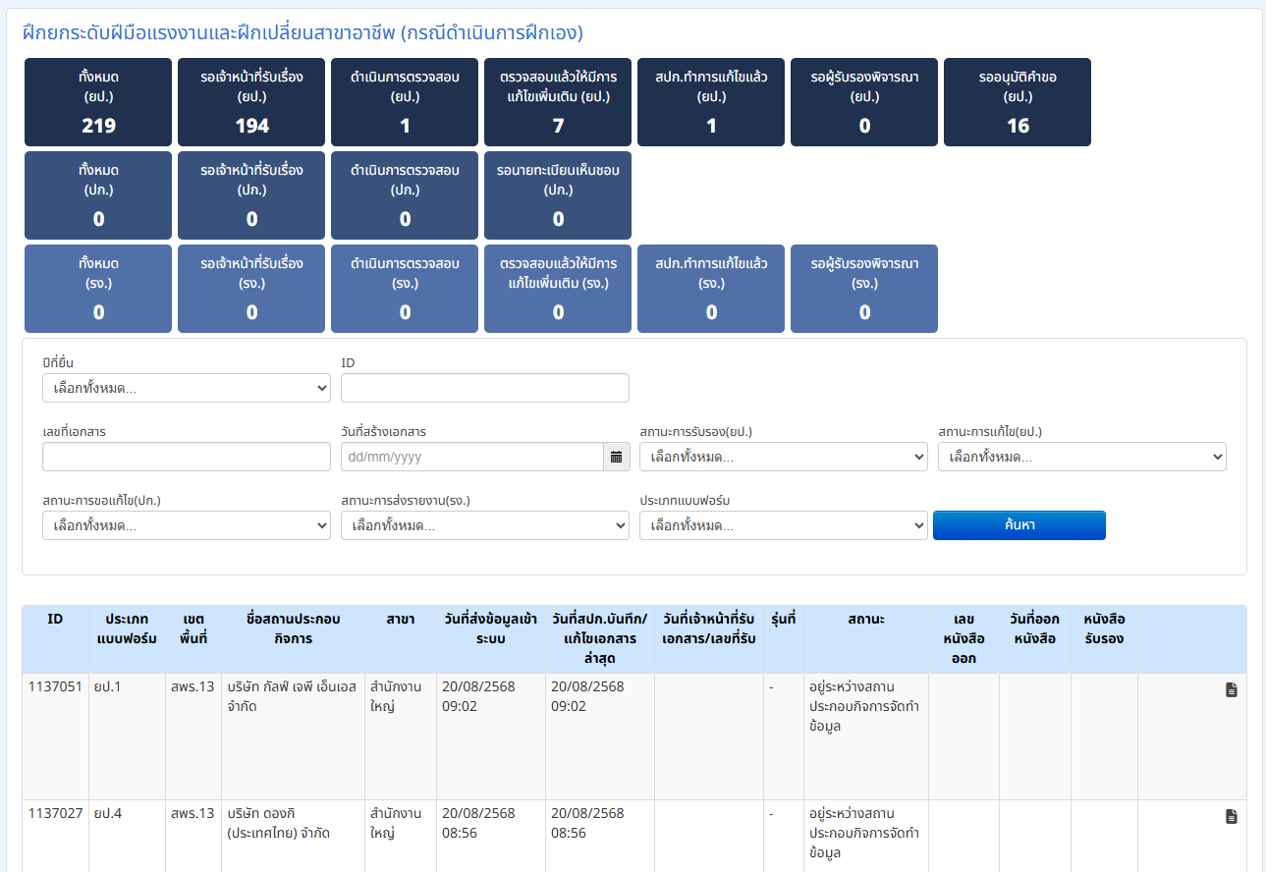The image size is (1266, 872).
Task: Select ทั้งหมด (ยป.) card showing 219
Action: pyautogui.click(x=98, y=102)
